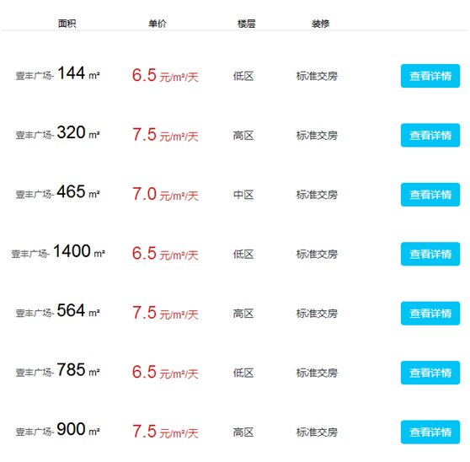View details of the 465 m² listing
This screenshot has height=462, width=470.
point(430,195)
